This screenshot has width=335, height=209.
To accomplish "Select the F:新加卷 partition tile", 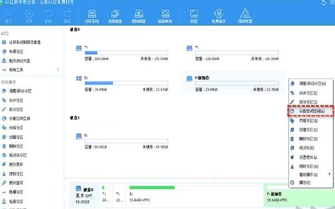I will pyautogui.click(x=233, y=83).
